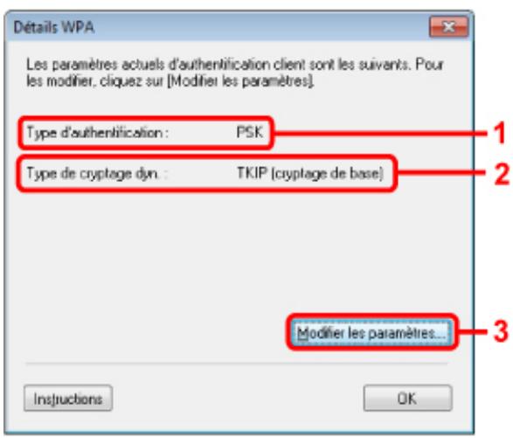Click the horizontal separator line above OK
This screenshot has height=438, width=513.
[x=236, y=364]
